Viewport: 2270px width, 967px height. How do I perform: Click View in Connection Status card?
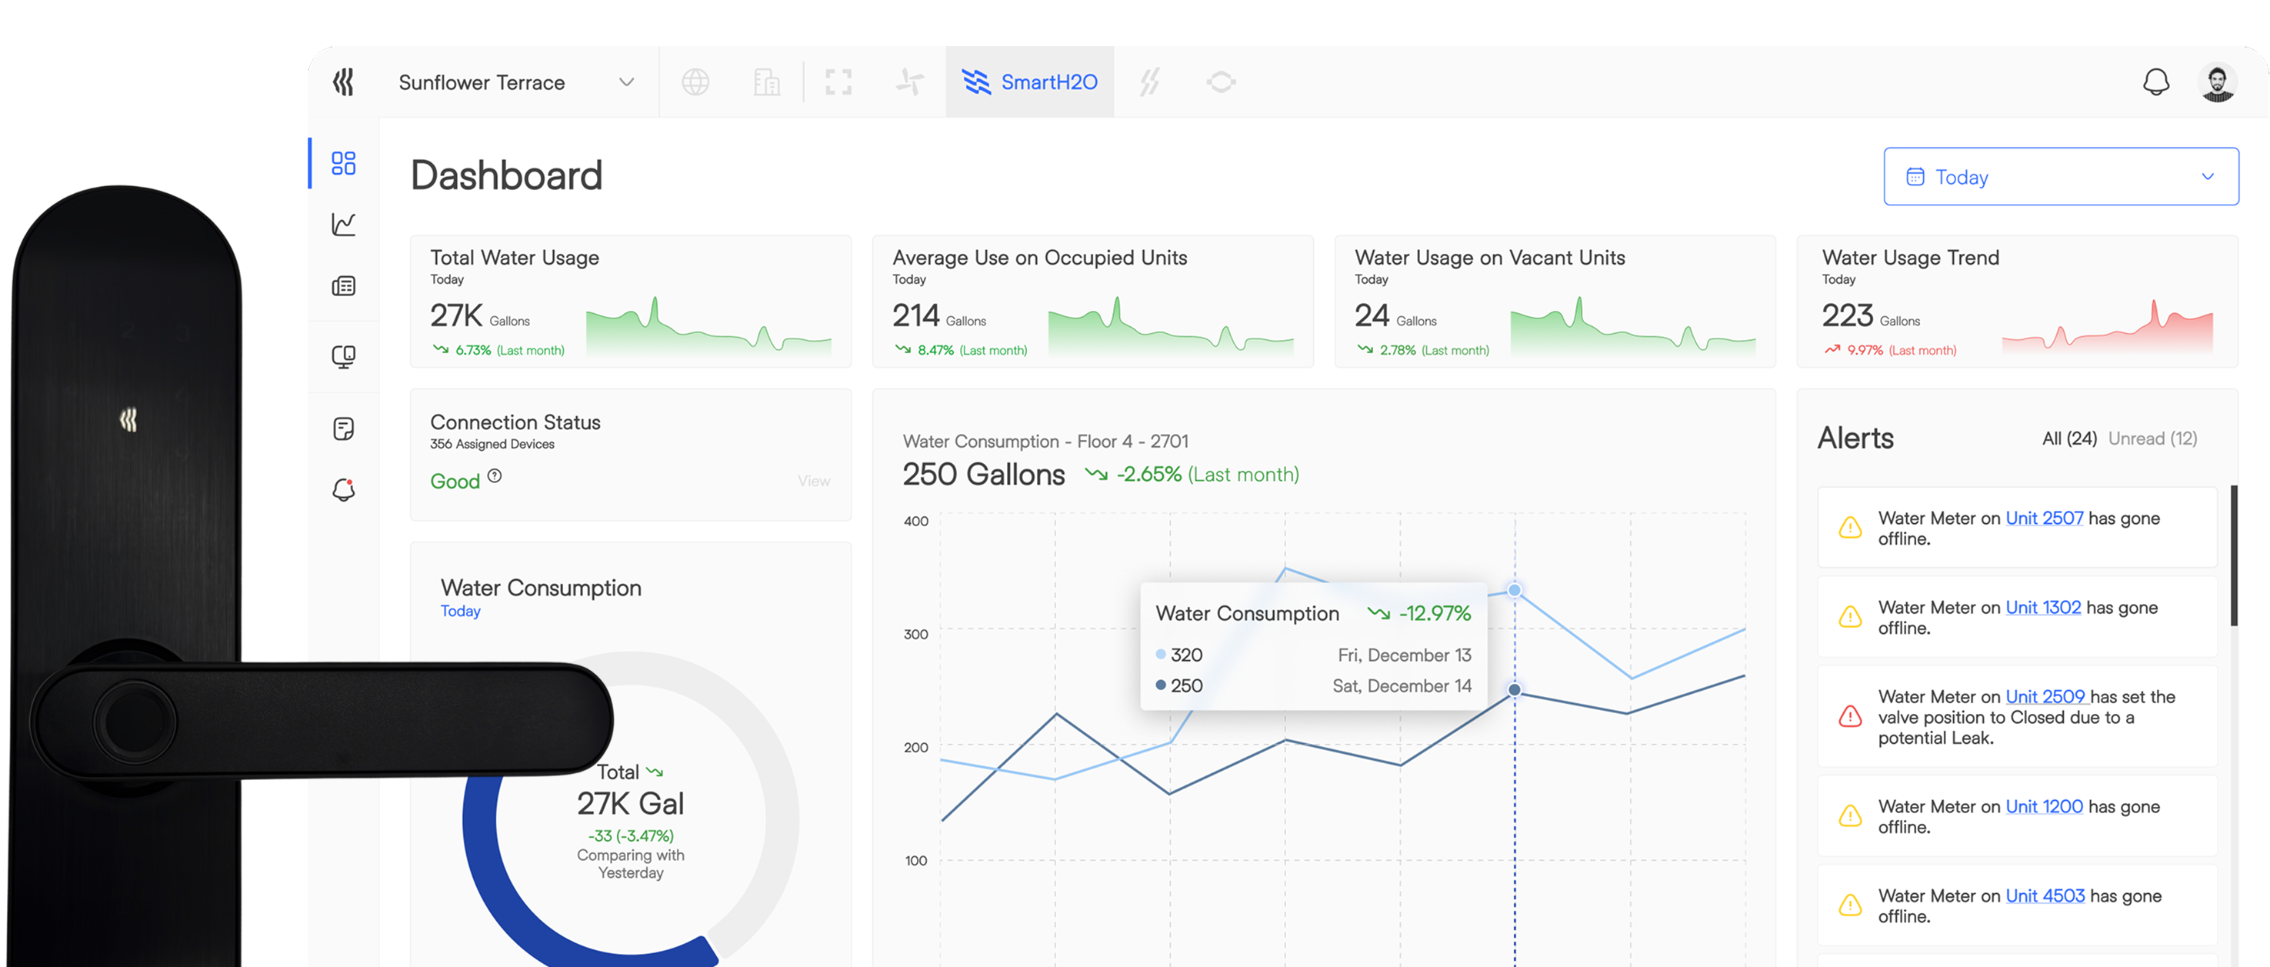(x=813, y=482)
